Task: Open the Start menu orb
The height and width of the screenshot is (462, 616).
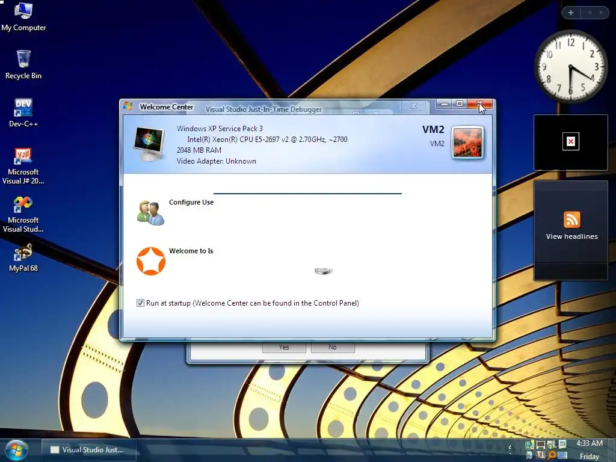Action: pos(16,450)
